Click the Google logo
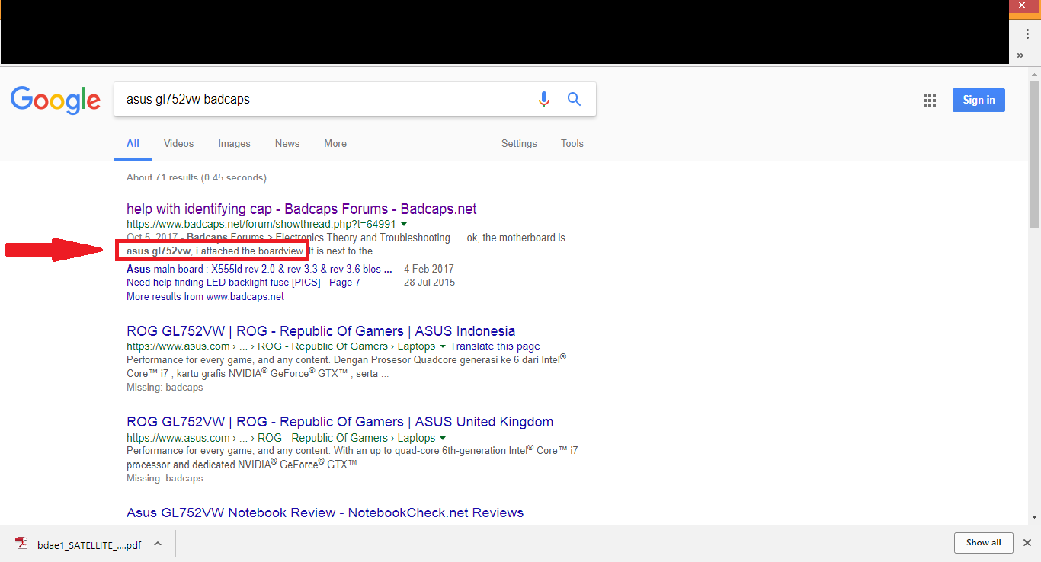 56,100
